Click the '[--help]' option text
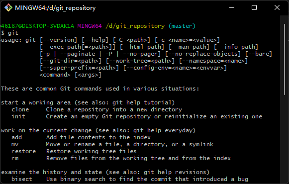 click(95, 40)
